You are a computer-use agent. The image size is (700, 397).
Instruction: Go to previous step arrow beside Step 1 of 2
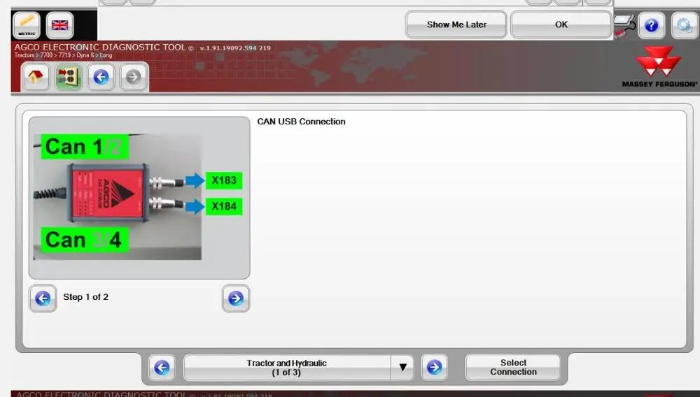[x=43, y=298]
